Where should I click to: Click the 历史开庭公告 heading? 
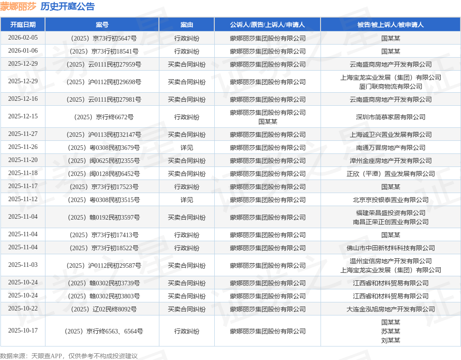tap(68, 6)
